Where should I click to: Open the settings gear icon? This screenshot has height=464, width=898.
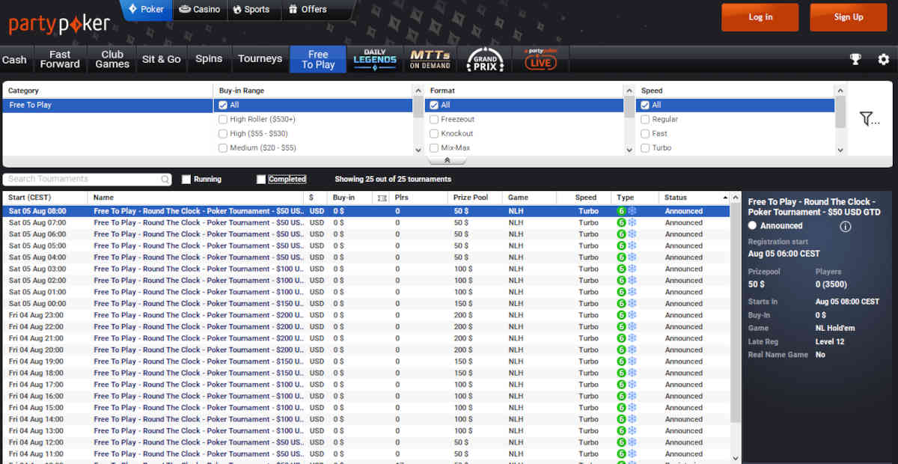pyautogui.click(x=883, y=59)
